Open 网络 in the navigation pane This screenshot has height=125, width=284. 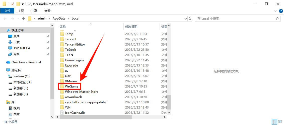click(17, 54)
